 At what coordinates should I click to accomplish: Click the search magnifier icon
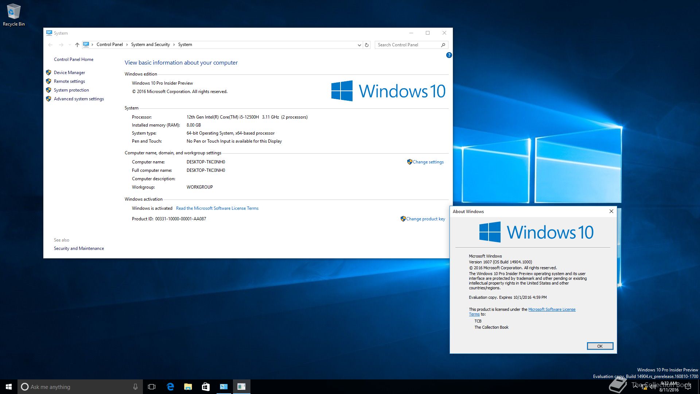[443, 45]
